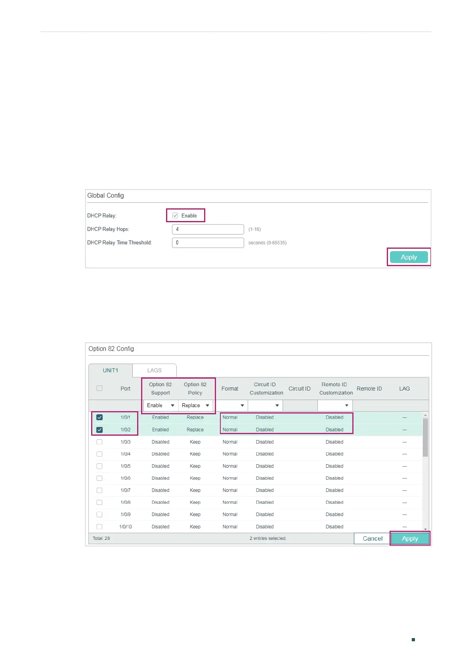Click the 2 entries selected status text
This screenshot has width=472, height=667.
point(268,539)
